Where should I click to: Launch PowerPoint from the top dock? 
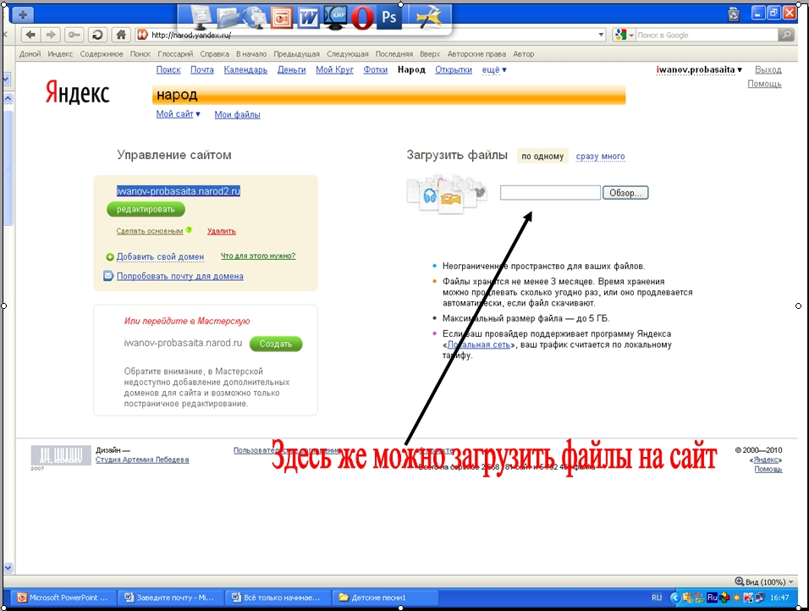283,19
